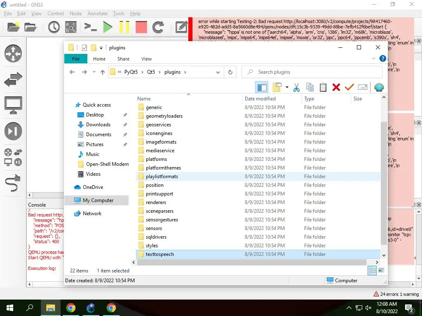422x316 pixels.
Task: Open the GNS3 Control menu
Action: 56,14
